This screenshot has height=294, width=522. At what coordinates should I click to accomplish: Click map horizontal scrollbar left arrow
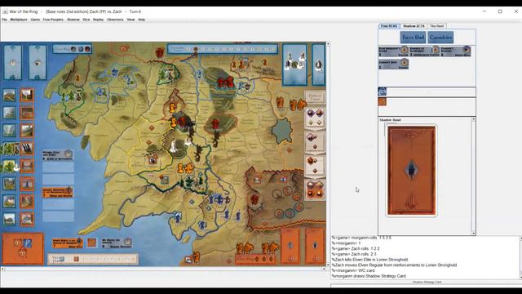(2, 269)
